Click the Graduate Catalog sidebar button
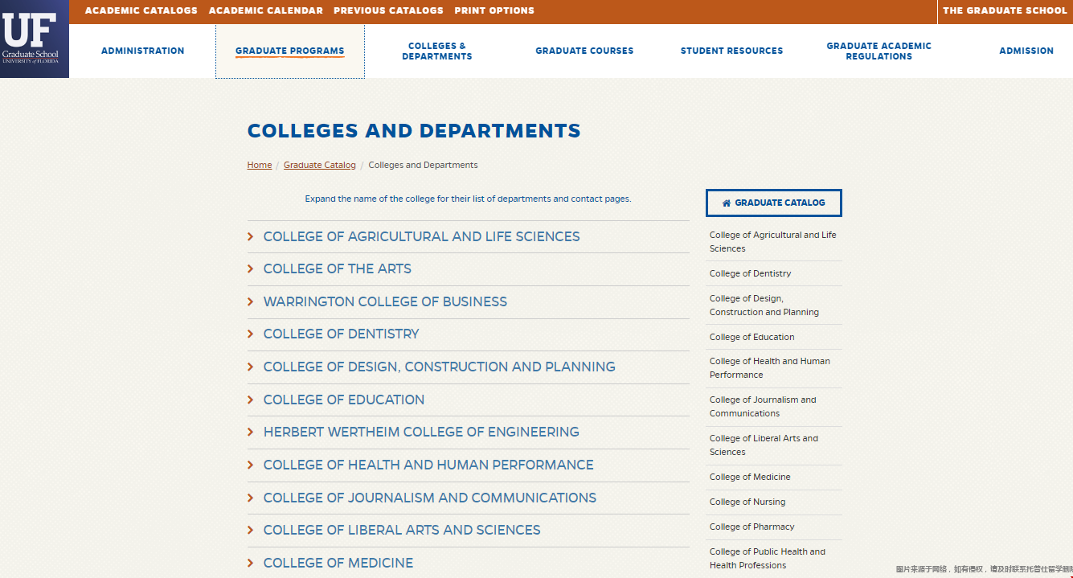Viewport: 1073px width, 578px height. coord(773,203)
